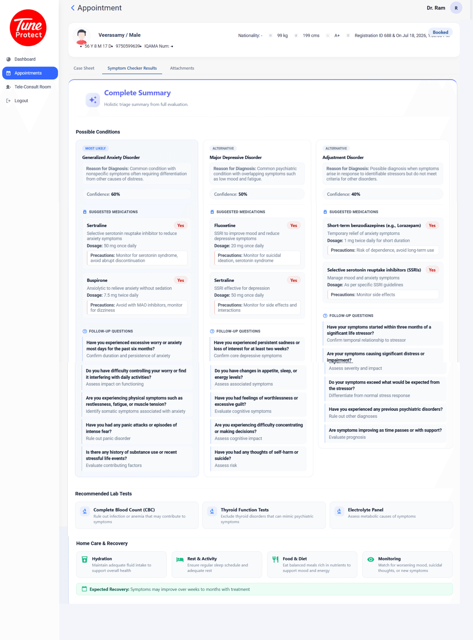Click the Complete Blood Count microscope icon
The height and width of the screenshot is (640, 473).
[x=85, y=511]
